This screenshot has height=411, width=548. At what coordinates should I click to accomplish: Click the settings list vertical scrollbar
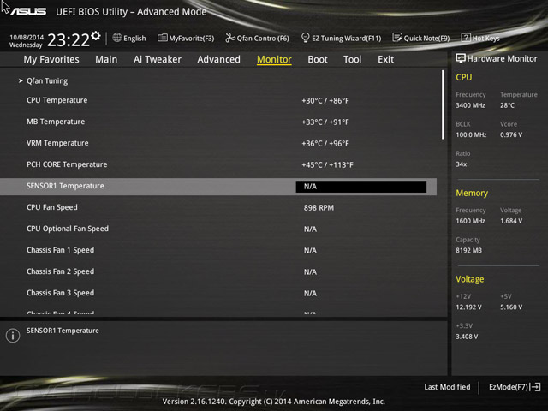(443, 104)
